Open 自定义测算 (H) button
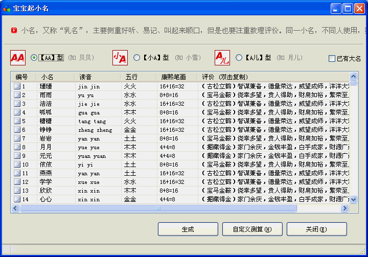Screen dimensions: 368x257 point(252,229)
